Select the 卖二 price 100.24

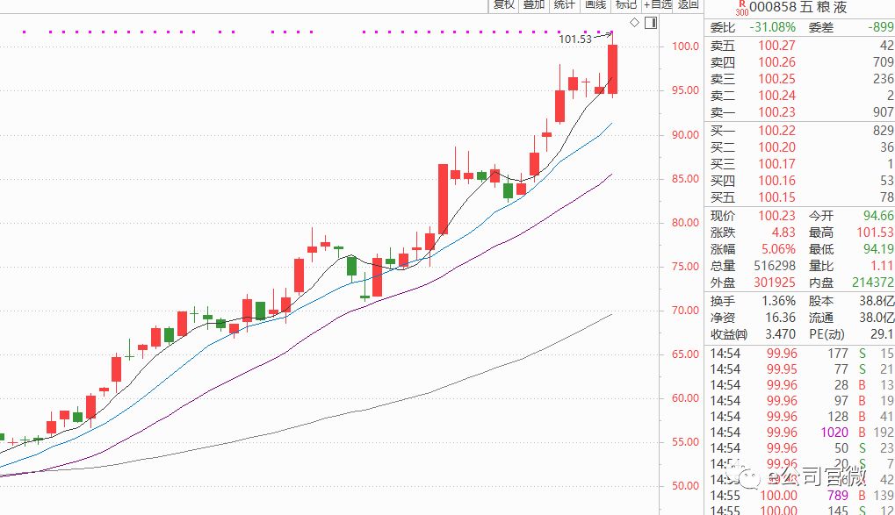tap(776, 96)
